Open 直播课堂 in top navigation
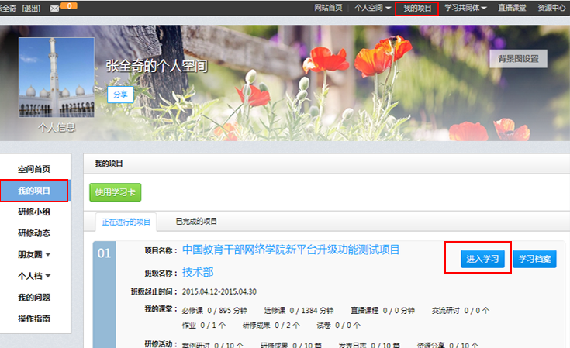This screenshot has height=348, width=570. pyautogui.click(x=512, y=8)
